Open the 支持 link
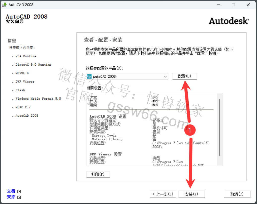The width and height of the screenshot is (257, 204). point(11,197)
